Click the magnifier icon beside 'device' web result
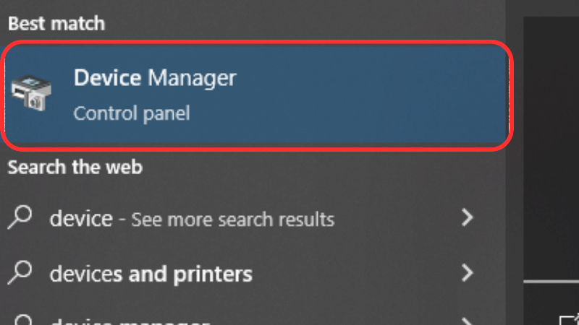Screen dimensions: 579x325 tap(20, 217)
